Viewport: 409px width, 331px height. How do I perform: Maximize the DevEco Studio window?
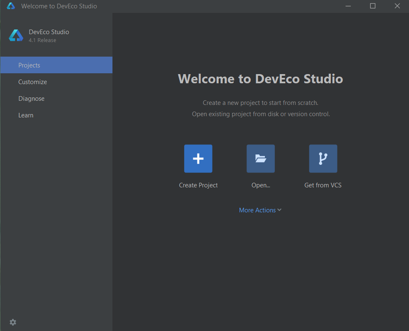point(372,6)
